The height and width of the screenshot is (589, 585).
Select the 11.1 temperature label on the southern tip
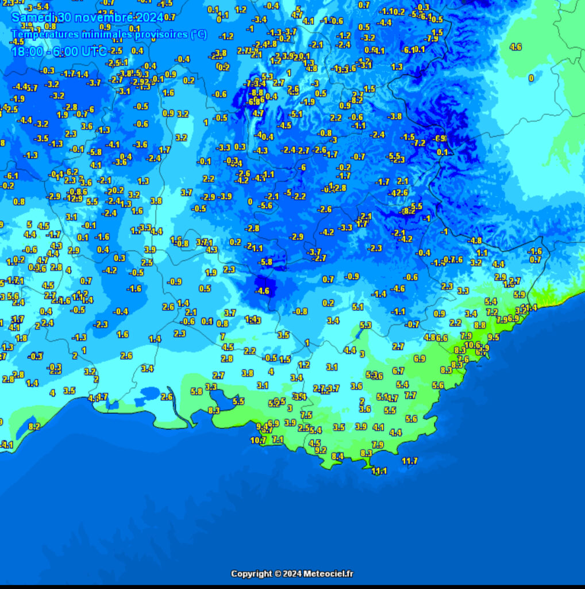[x=379, y=471]
